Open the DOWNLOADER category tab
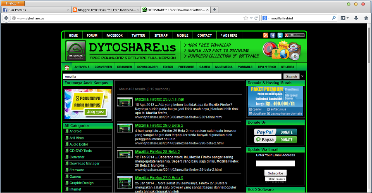Image resolution: width=372 pixels, height=193 pixels. [x=147, y=67]
